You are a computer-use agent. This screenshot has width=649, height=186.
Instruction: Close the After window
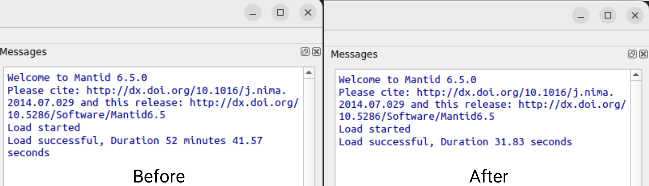[x=635, y=16]
